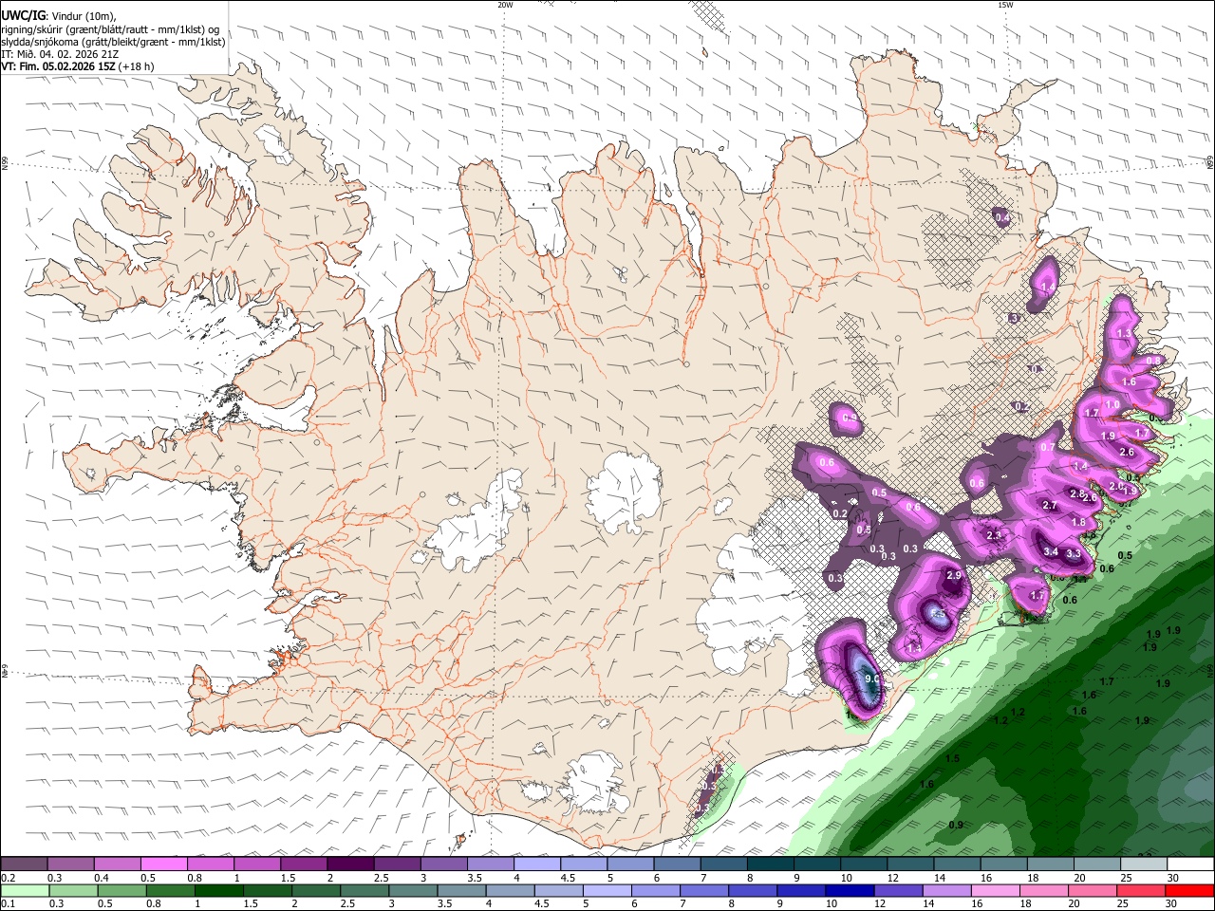Click the 3.3 precipitation value on the map

point(1074,553)
